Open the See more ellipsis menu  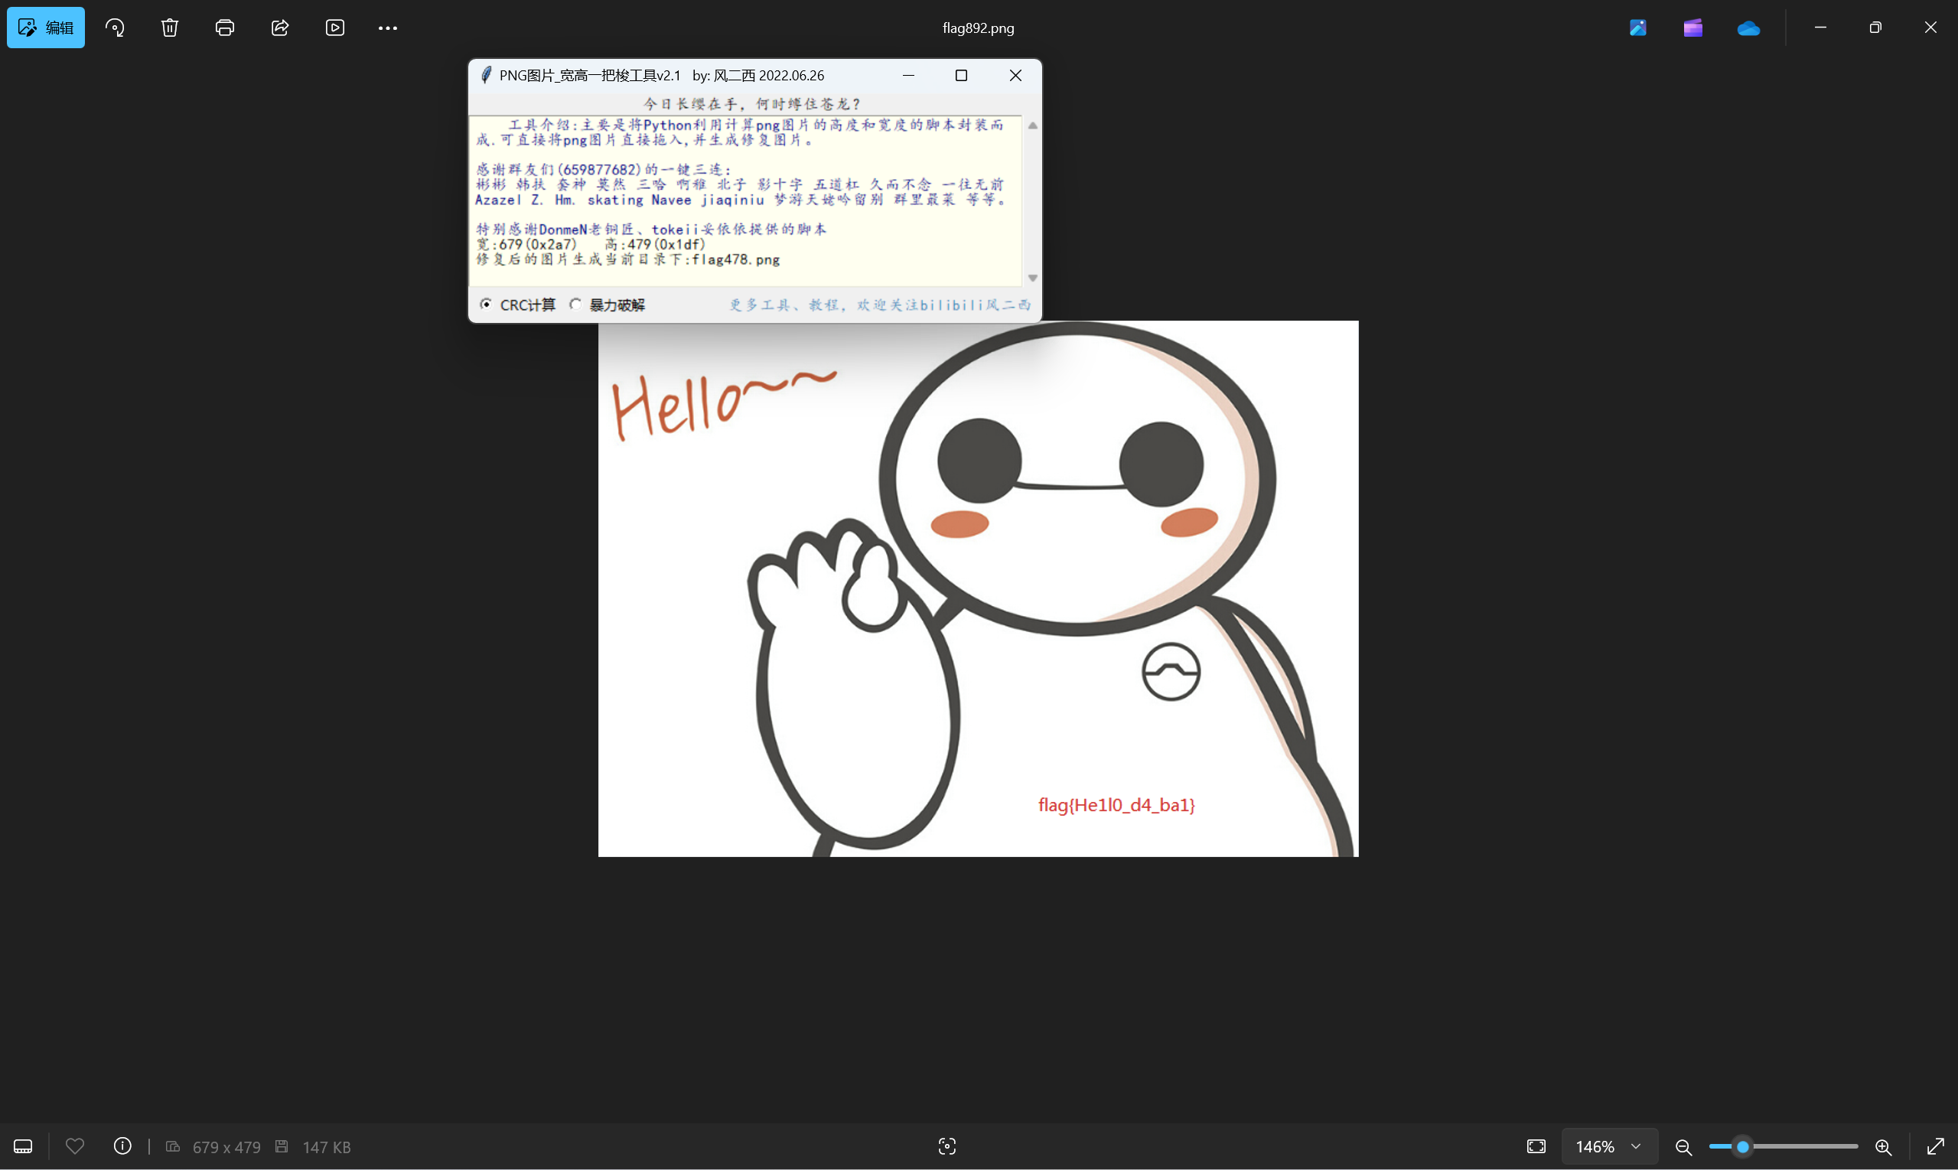click(388, 28)
